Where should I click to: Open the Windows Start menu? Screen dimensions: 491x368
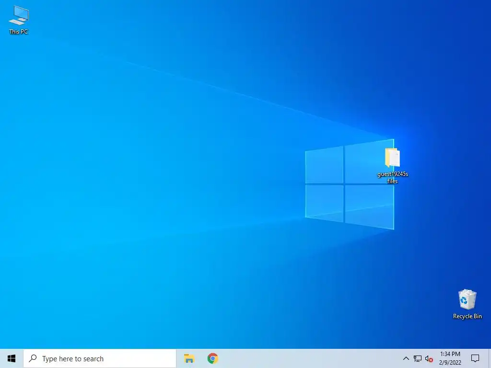(x=12, y=358)
